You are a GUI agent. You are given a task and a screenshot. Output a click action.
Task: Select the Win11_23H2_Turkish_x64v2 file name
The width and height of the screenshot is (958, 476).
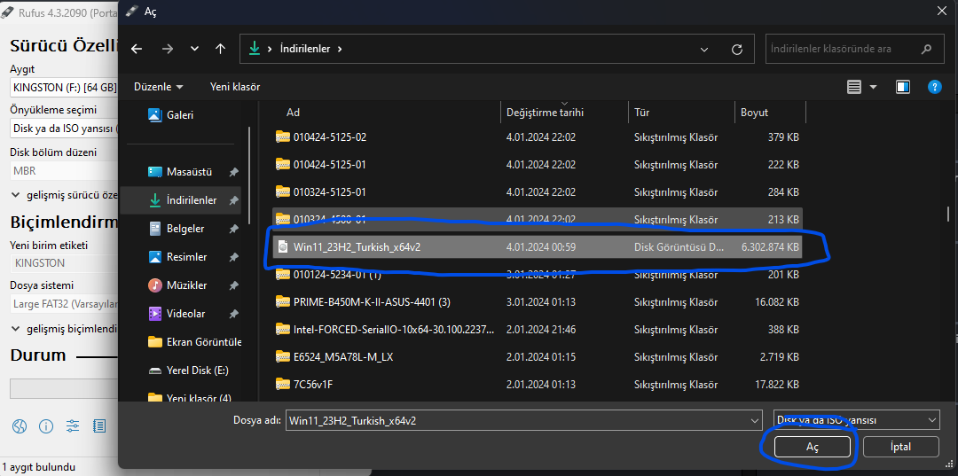[x=357, y=247]
